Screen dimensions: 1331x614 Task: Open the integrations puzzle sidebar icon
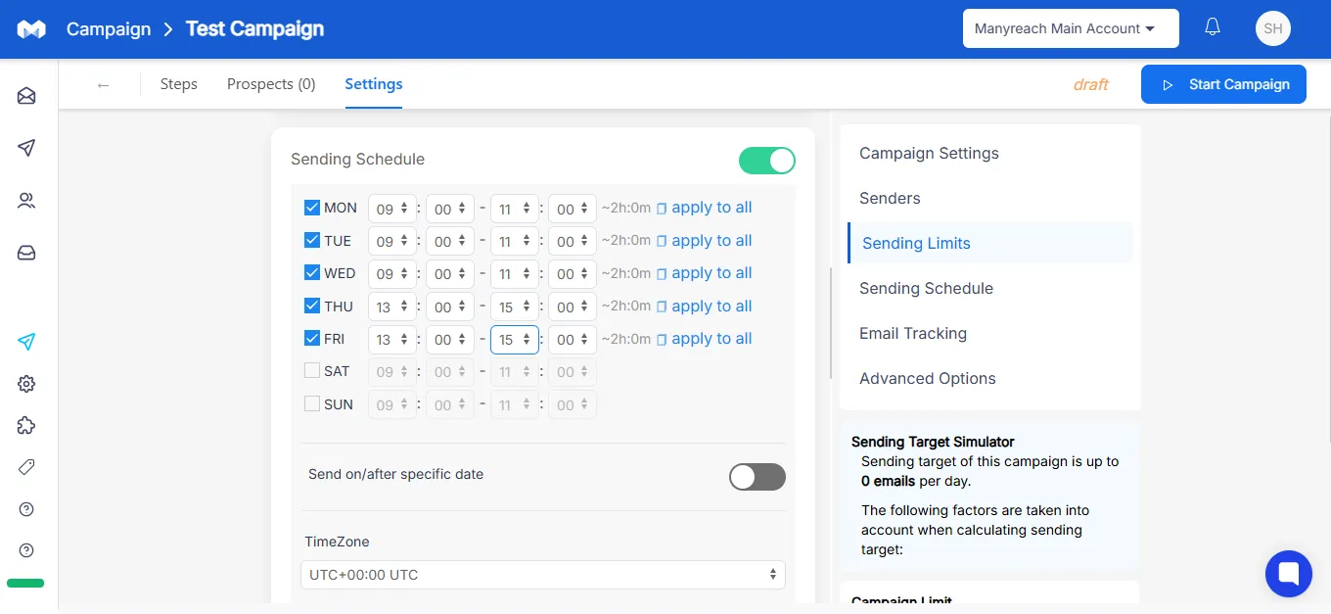[x=27, y=425]
